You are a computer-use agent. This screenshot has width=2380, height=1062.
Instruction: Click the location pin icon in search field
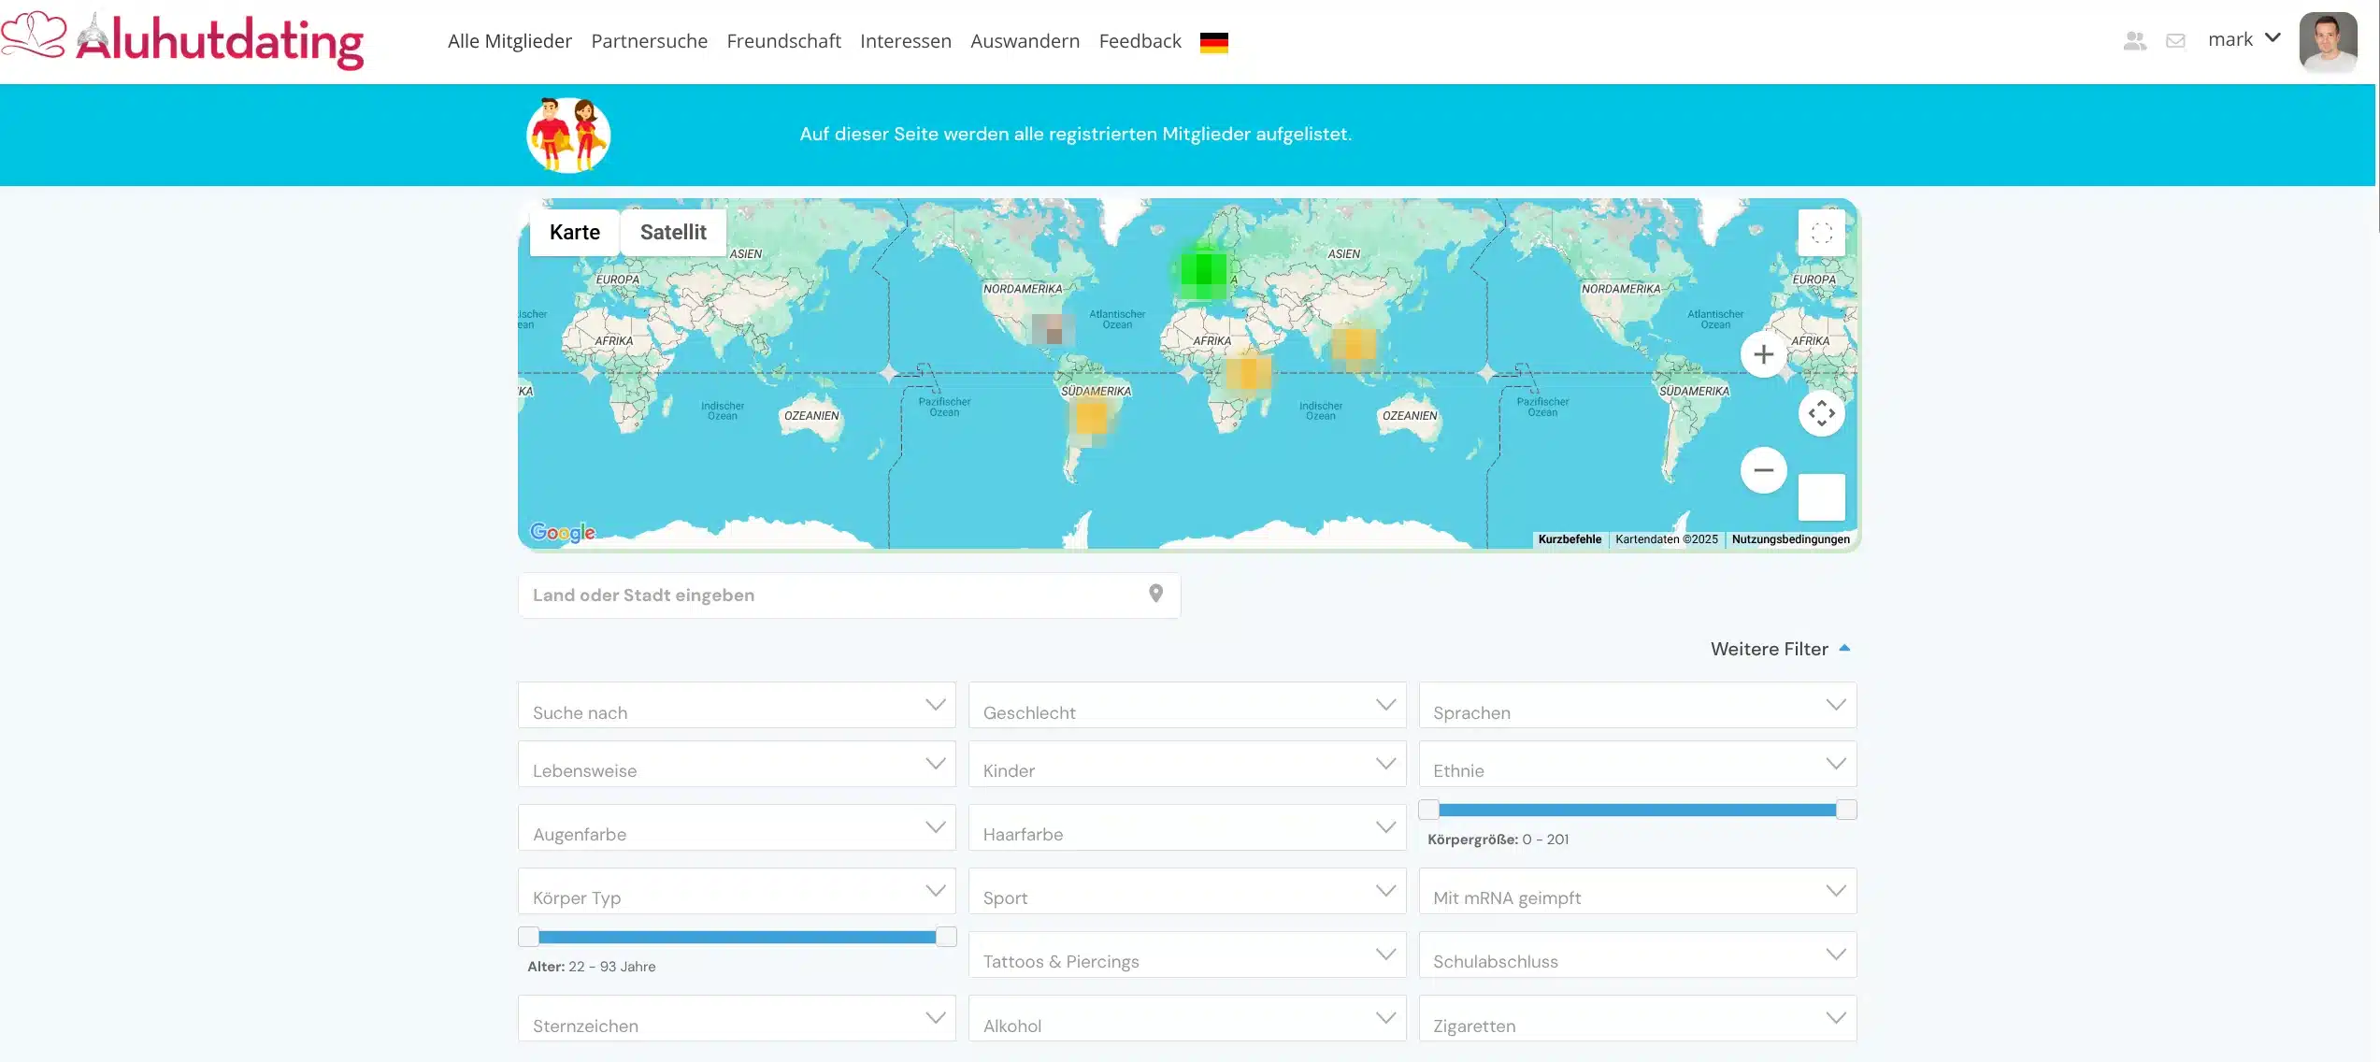1155,594
